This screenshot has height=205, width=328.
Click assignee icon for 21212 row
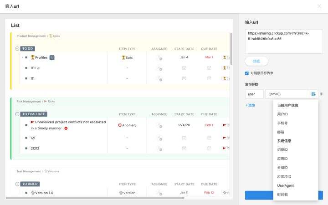click(x=159, y=148)
